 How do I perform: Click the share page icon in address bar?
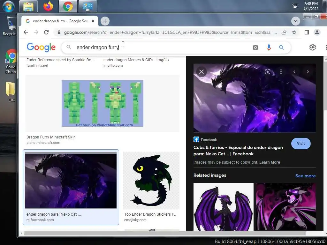[284, 32]
